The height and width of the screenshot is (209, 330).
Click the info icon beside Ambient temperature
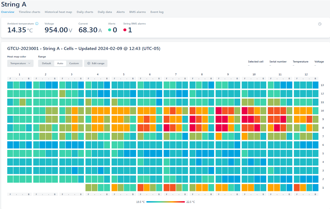[37, 24]
